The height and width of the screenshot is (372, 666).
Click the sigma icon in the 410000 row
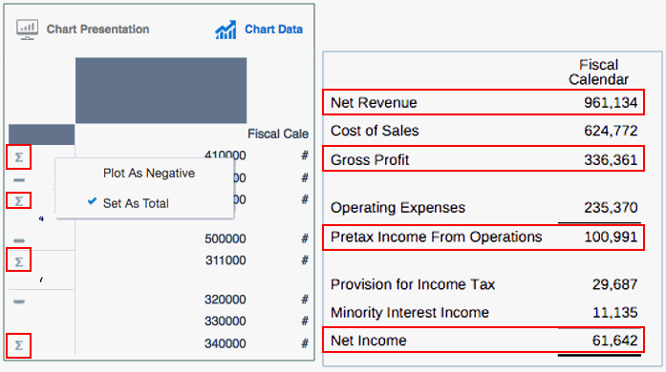[19, 157]
